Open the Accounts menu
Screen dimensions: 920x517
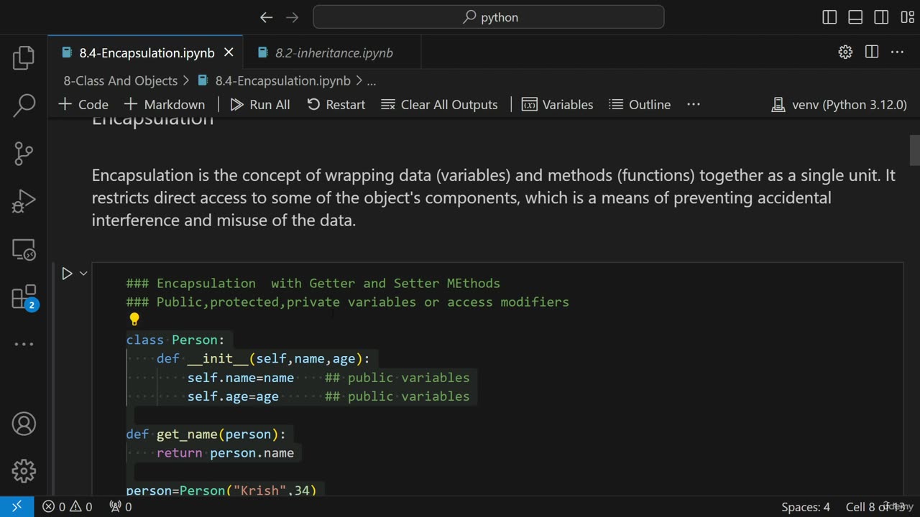[24, 424]
